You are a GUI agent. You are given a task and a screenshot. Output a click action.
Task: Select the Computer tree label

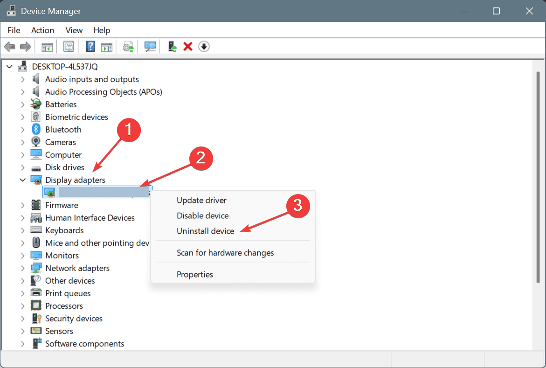click(x=63, y=155)
